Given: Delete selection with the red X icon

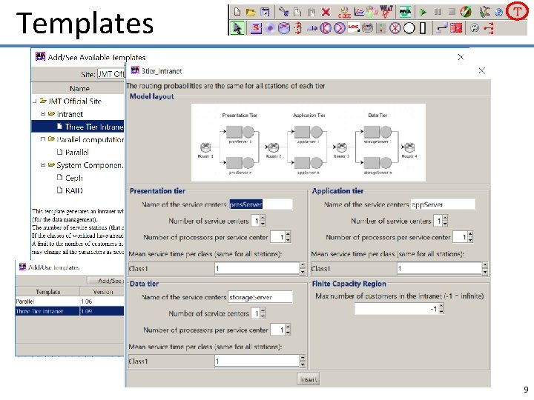Looking at the screenshot, I should click(326, 13).
